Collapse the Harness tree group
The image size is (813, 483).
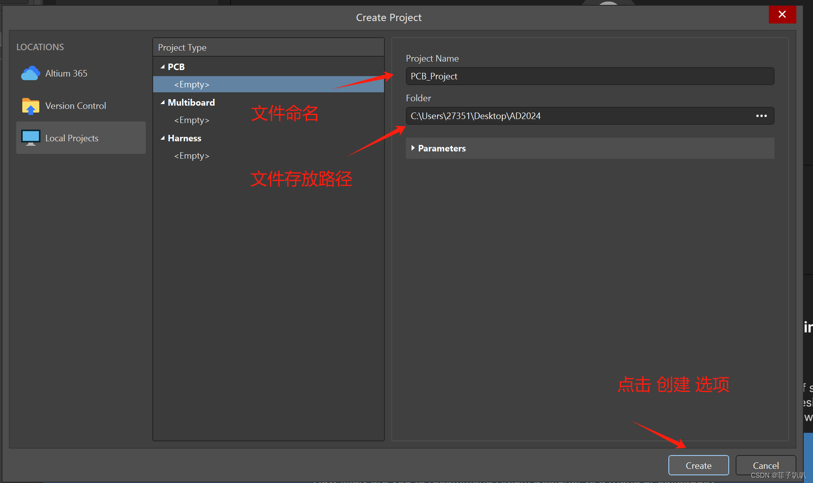pyautogui.click(x=163, y=138)
